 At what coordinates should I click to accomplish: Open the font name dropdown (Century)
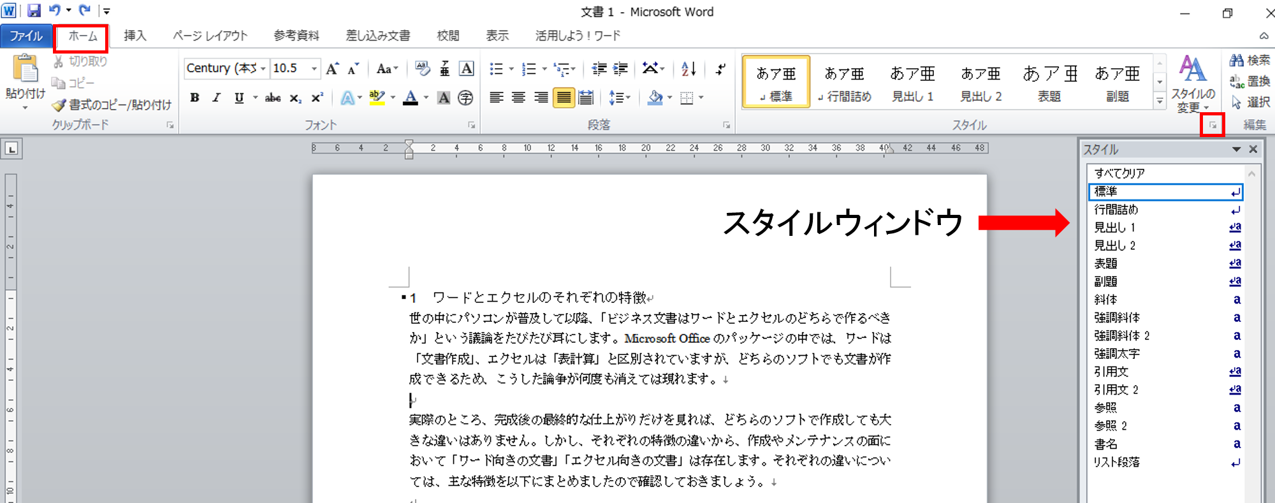[263, 68]
